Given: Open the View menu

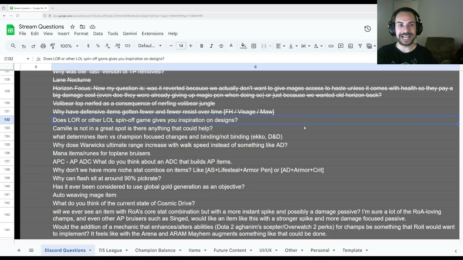Looking at the screenshot, I should pos(48,34).
